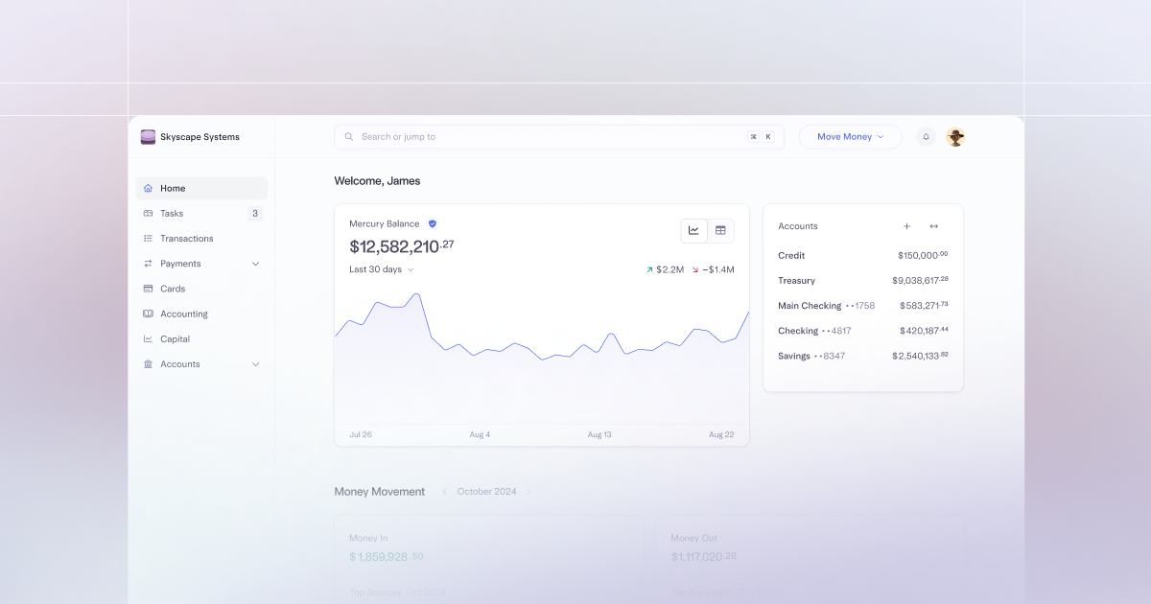Add a new account with plus icon
The height and width of the screenshot is (604, 1151).
(x=906, y=226)
